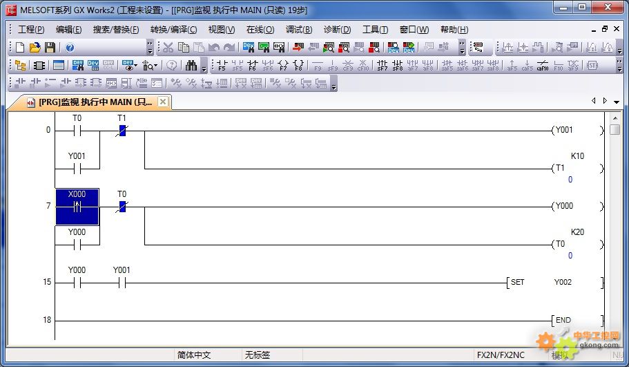Image resolution: width=629 pixels, height=367 pixels.
Task: Click the ST inline structured text icon
Action: pos(592,65)
